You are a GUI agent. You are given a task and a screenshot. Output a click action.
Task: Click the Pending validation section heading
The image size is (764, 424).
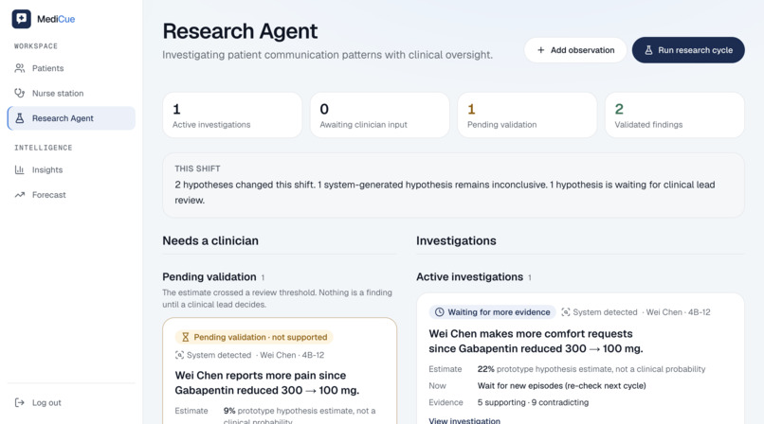point(209,276)
